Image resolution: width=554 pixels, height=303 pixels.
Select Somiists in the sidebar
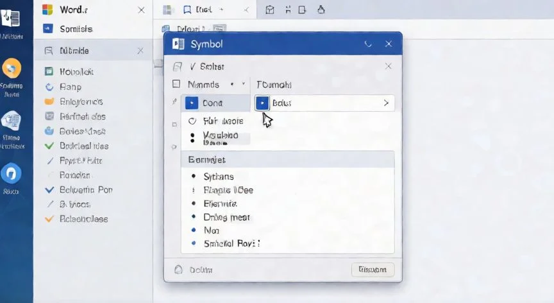click(76, 29)
